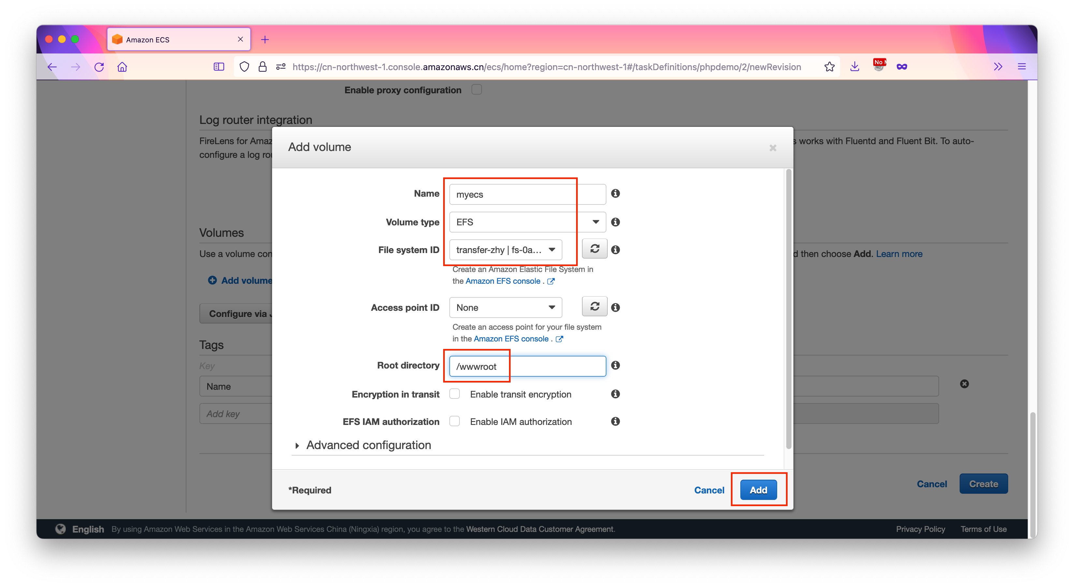Open the downloads icon in toolbar

(x=855, y=67)
